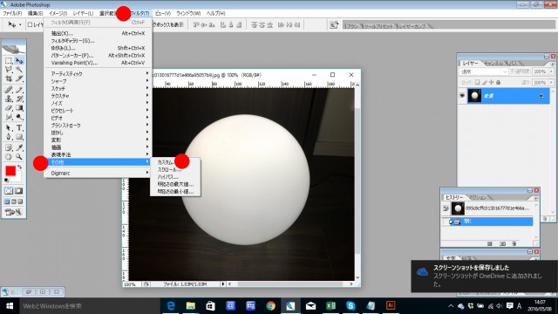Viewport: 558px width, 314px height.
Task: Select the Zoom tool
Action: coord(19,157)
